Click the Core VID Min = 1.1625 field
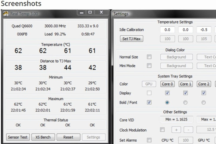This screenshot has height=144, width=216. 177,119
